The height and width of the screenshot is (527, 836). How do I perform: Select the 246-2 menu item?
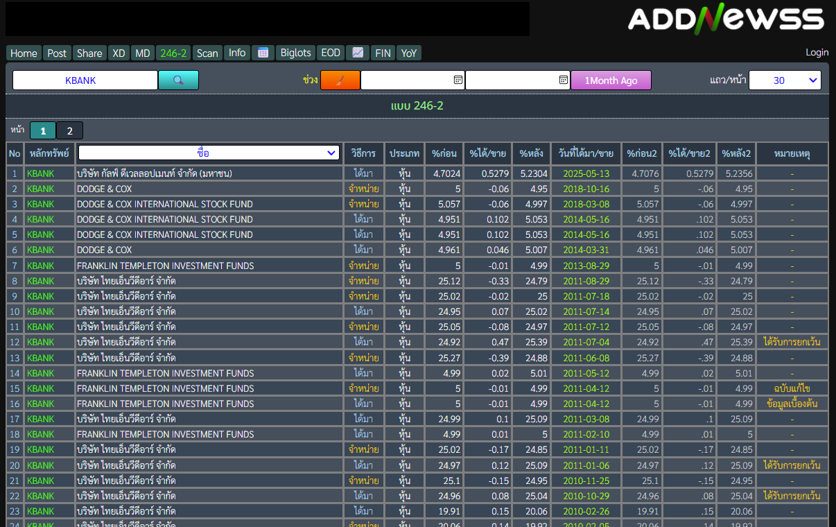[x=173, y=53]
